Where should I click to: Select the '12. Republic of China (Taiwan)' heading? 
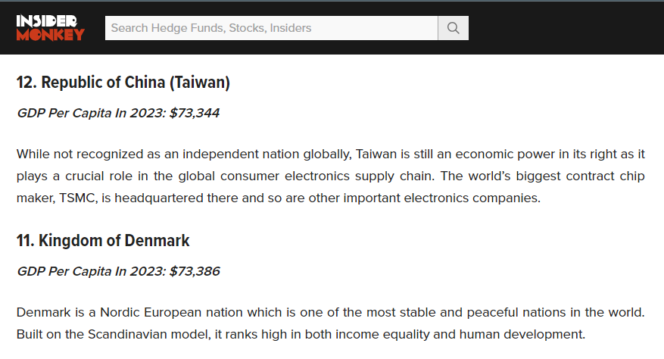[x=123, y=83]
